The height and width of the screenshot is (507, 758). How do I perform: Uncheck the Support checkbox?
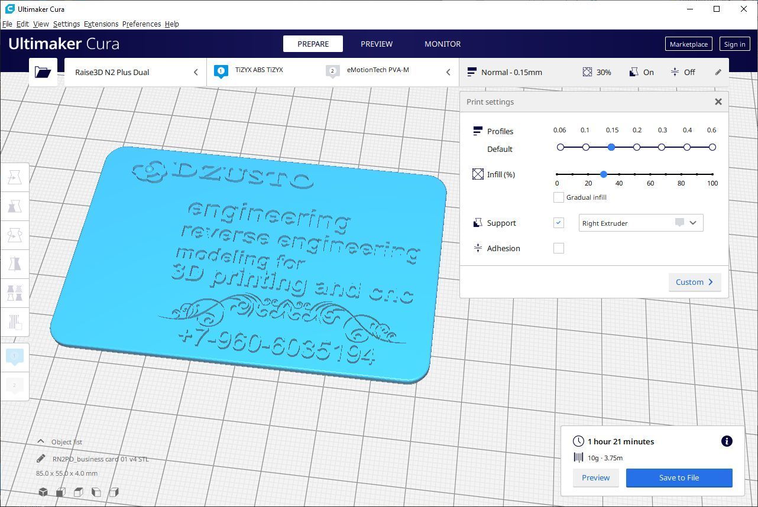point(558,223)
